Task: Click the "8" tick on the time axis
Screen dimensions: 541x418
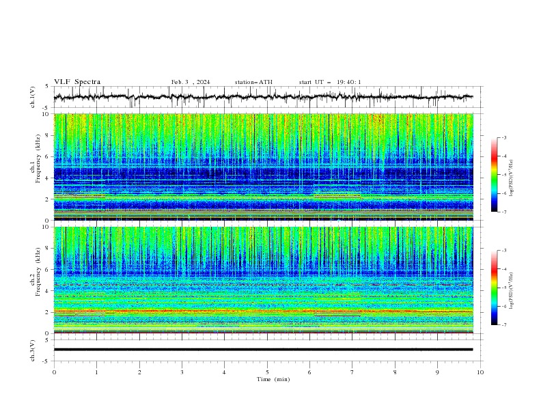Action: tap(395, 372)
